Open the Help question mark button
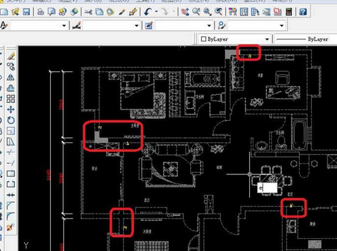The width and height of the screenshot is (337, 251). point(303,12)
